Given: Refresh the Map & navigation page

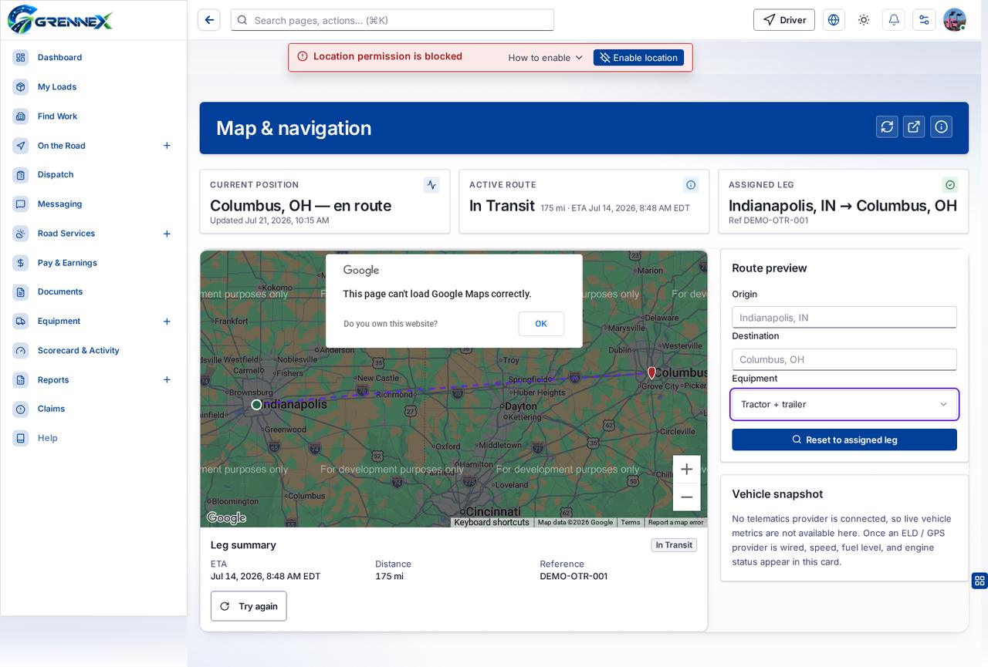Looking at the screenshot, I should pos(887,126).
